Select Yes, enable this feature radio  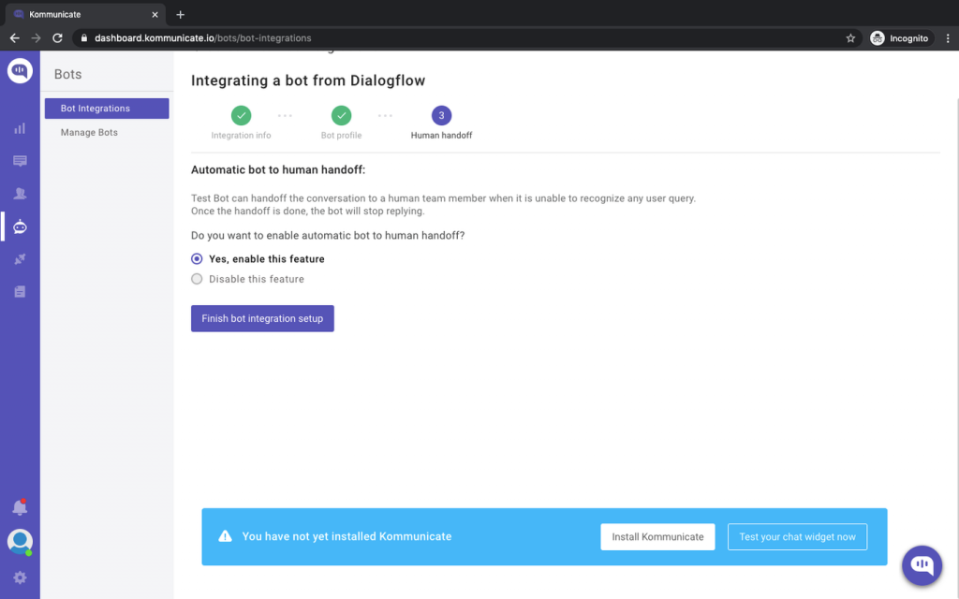(x=197, y=258)
